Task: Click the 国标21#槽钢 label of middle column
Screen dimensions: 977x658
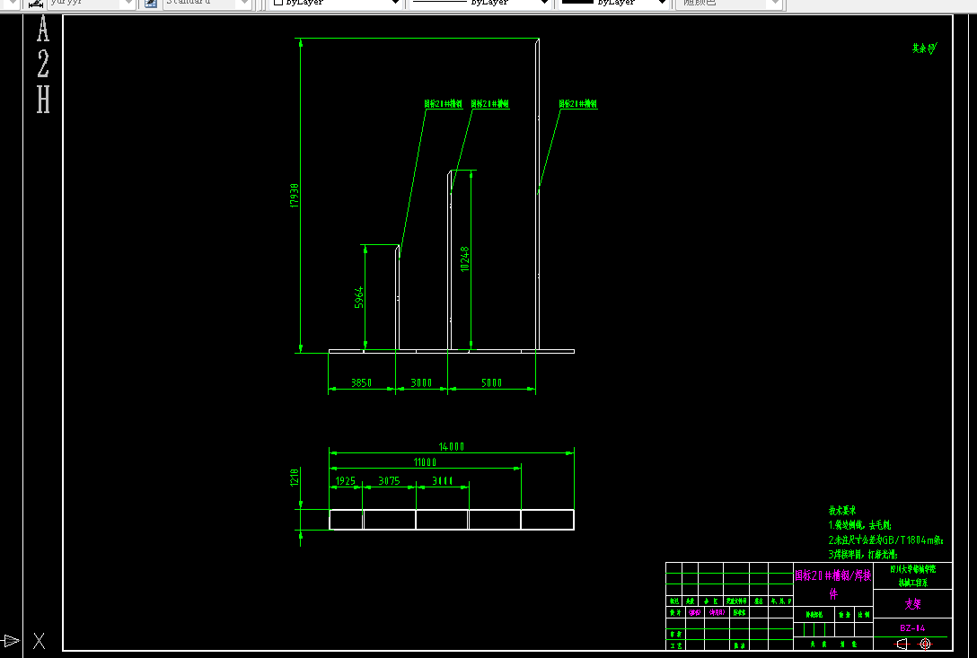Action: [x=490, y=104]
